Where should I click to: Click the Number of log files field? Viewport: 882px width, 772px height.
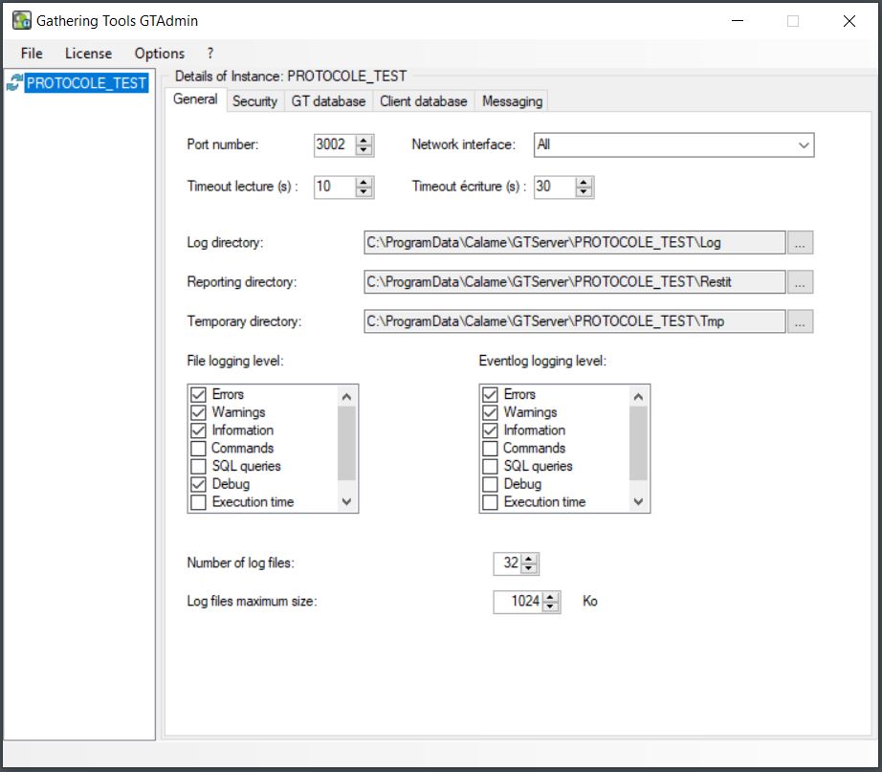coord(507,563)
